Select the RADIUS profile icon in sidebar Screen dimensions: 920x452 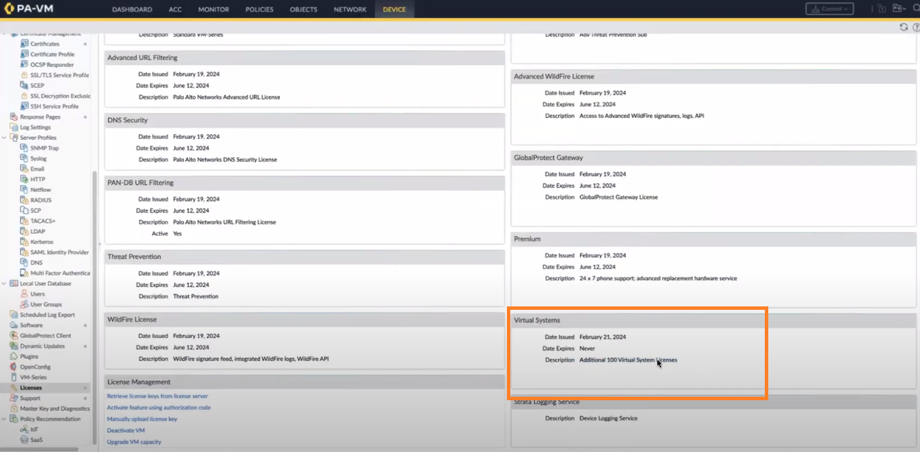click(x=24, y=200)
